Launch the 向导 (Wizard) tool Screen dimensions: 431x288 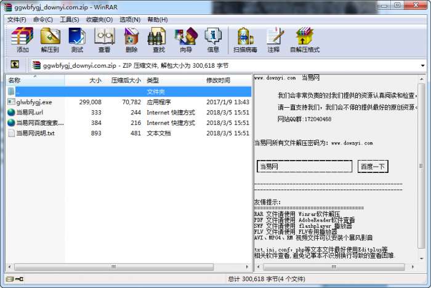[186, 40]
